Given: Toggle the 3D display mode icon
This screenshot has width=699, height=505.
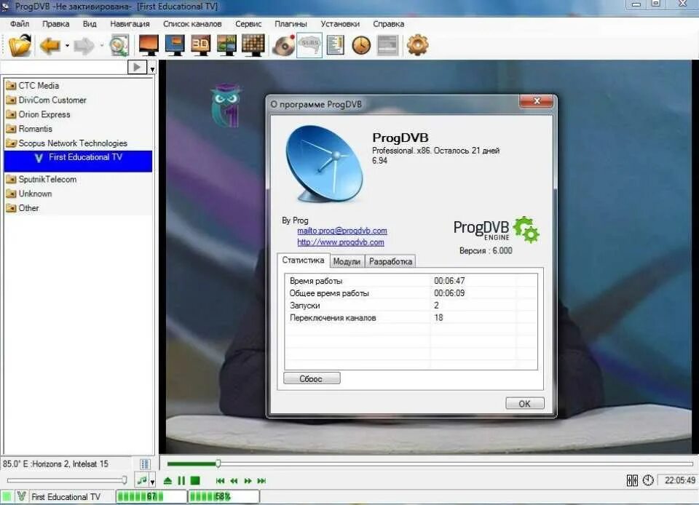Looking at the screenshot, I should (x=201, y=45).
